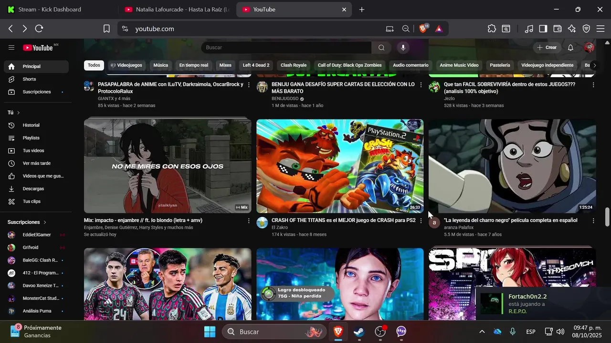
Task: Select the Todos filter chip
Action: click(x=94, y=65)
